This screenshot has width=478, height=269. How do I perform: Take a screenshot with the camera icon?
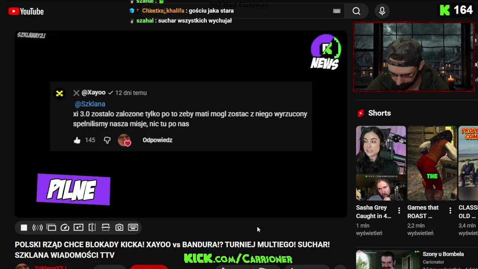[x=119, y=227]
